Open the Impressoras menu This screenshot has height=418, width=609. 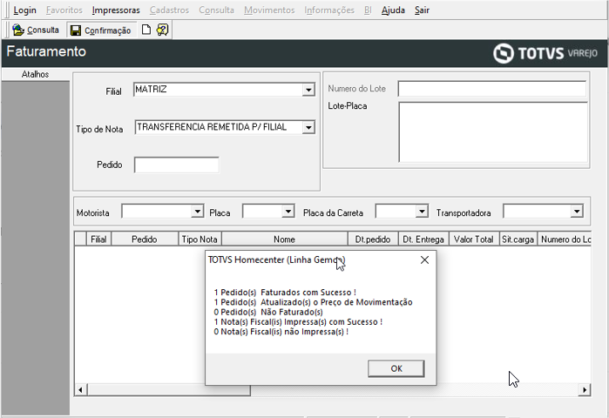(116, 10)
